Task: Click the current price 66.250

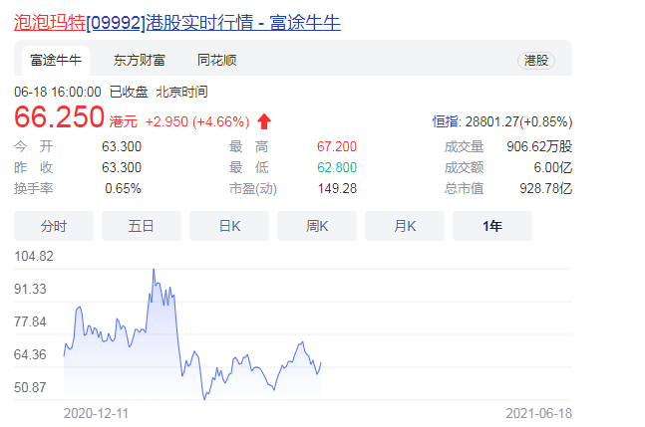Action: [x=59, y=117]
